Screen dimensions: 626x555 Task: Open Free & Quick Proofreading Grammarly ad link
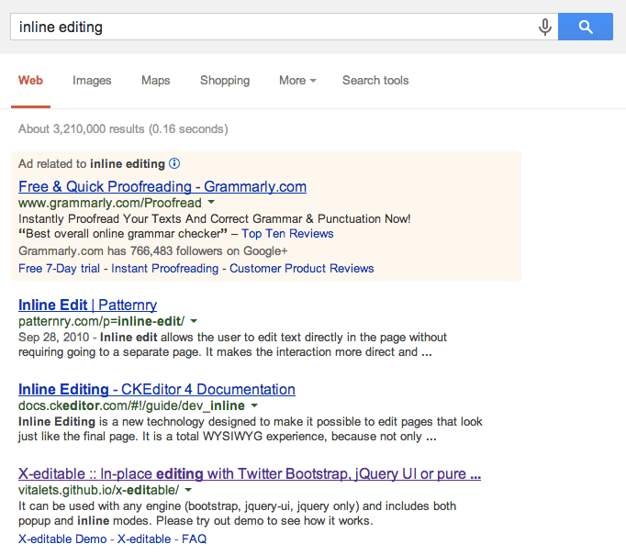pyautogui.click(x=162, y=187)
